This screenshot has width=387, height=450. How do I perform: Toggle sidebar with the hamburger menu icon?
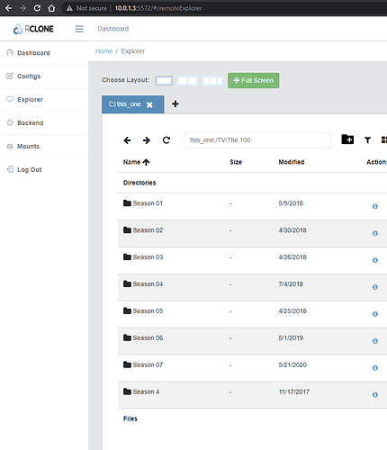tap(79, 29)
